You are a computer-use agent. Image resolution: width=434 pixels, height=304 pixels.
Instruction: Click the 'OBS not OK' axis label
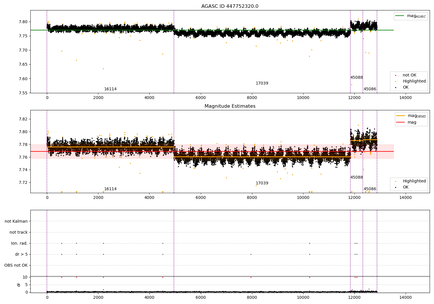pyautogui.click(x=16, y=265)
